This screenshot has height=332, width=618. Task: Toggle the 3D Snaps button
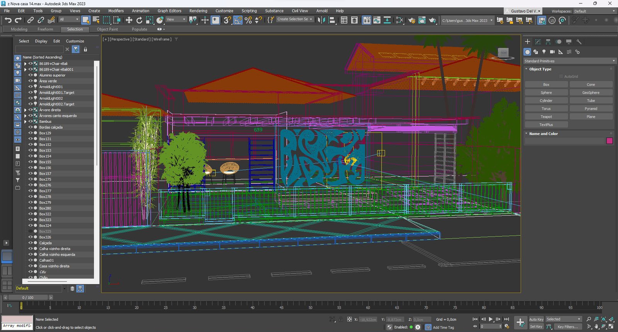(228, 20)
